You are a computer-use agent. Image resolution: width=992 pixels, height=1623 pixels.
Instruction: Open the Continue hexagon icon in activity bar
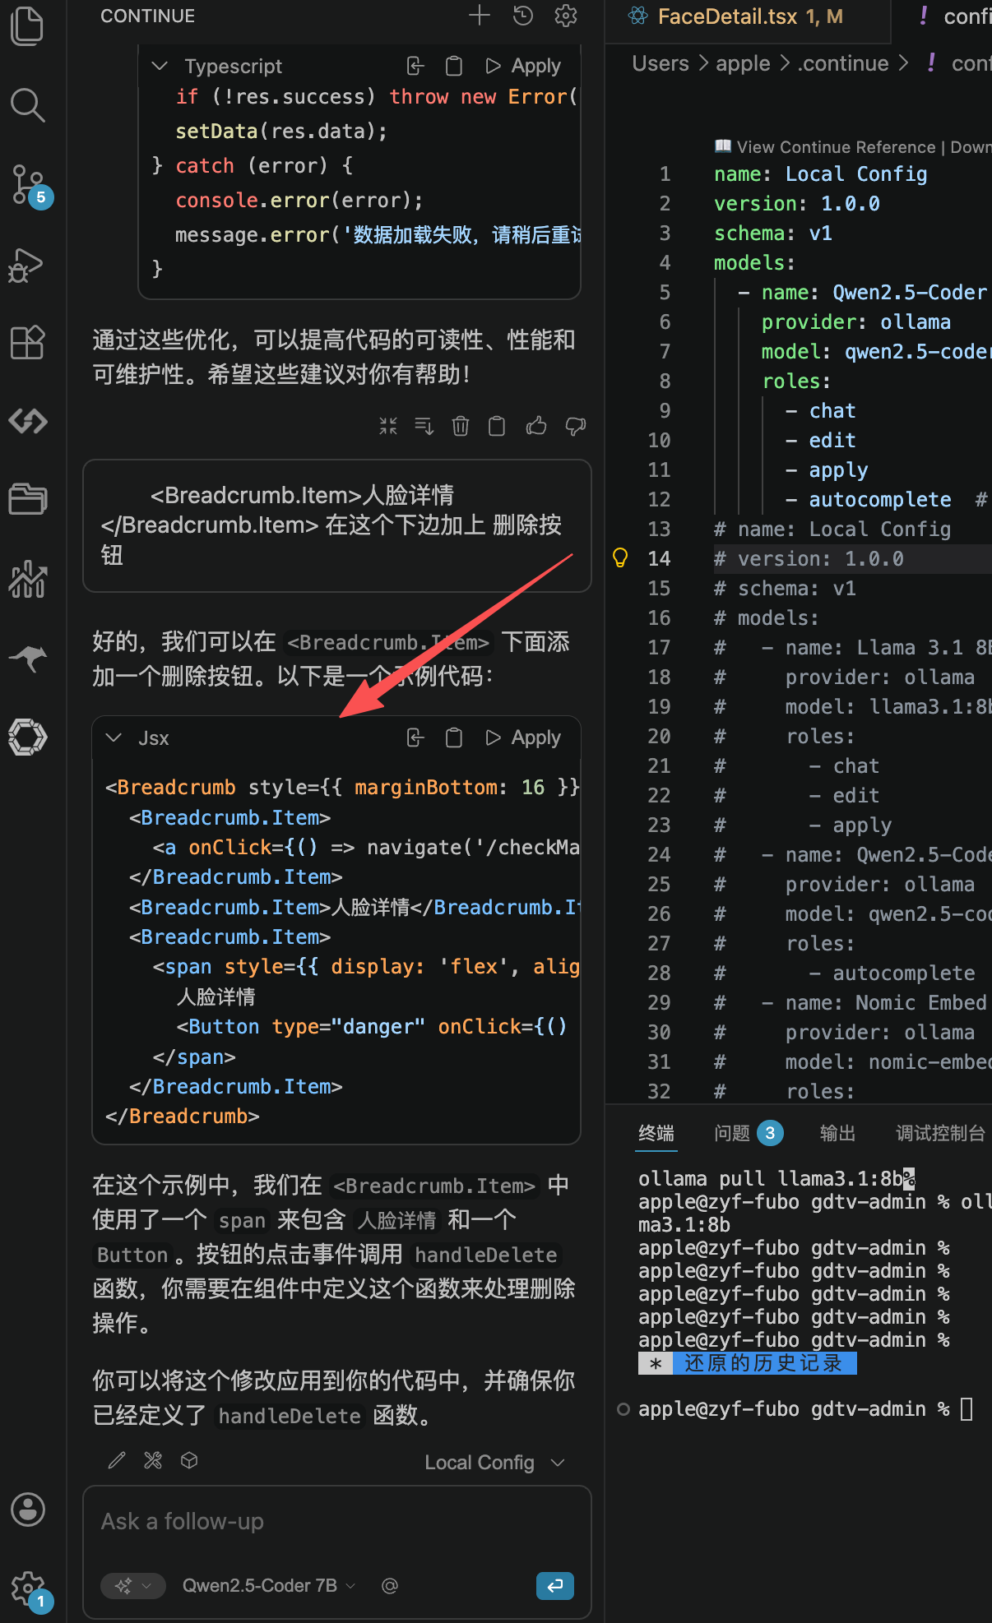[27, 737]
